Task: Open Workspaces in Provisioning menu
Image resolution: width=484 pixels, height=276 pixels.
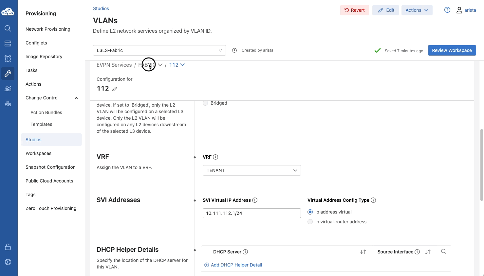Action: (38, 153)
